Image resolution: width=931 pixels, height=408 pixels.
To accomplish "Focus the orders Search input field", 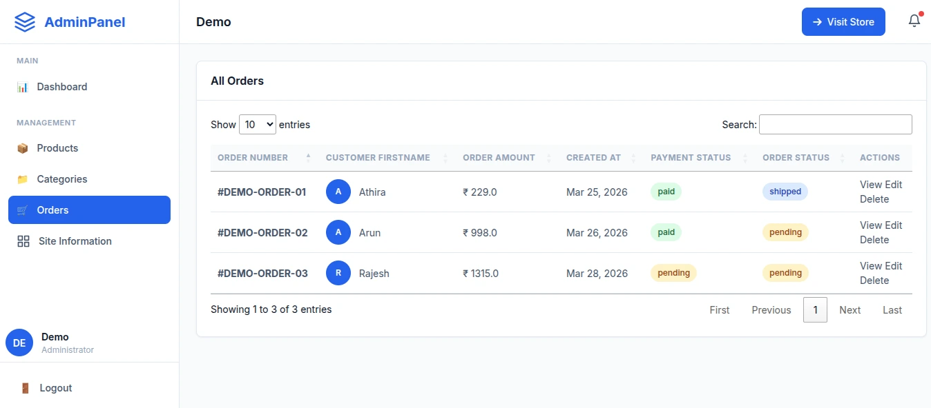I will click(835, 125).
